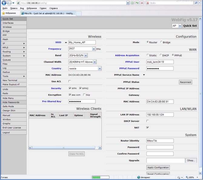Image resolution: width=203 pixels, height=180 pixels.
Task: Expand the PPPoE Service Name field
Action: coord(144,75)
